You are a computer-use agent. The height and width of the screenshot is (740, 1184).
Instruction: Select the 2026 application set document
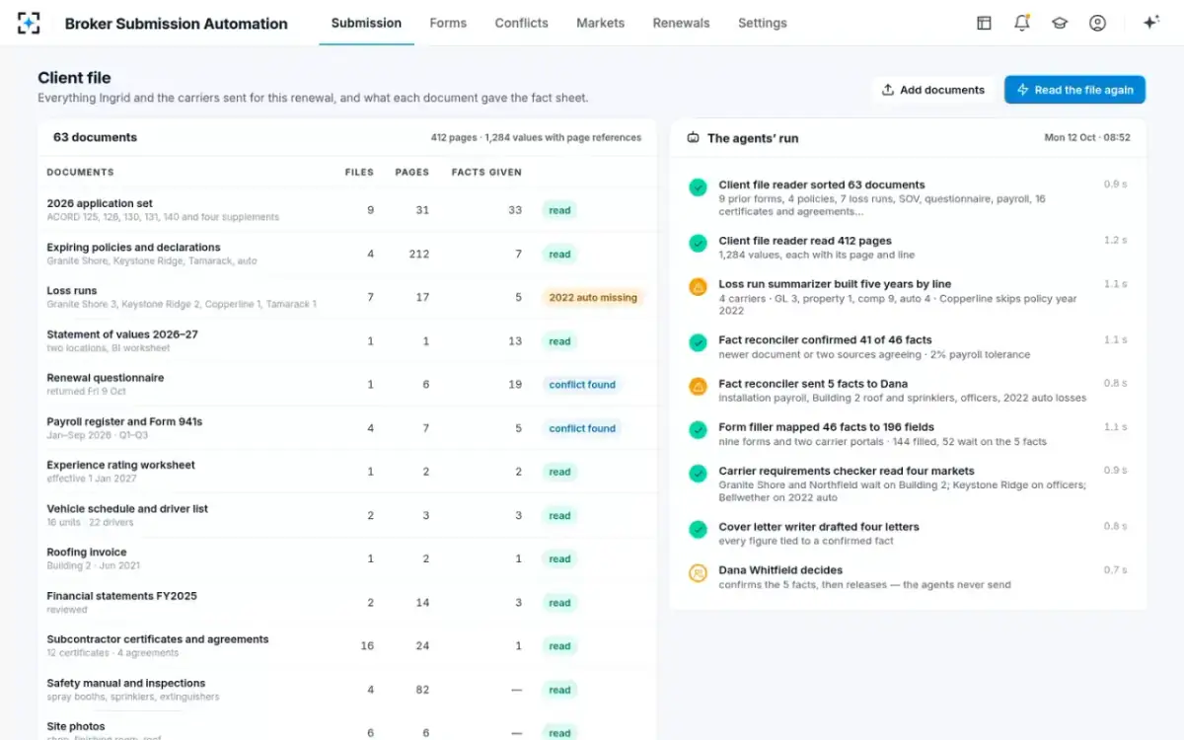click(x=347, y=210)
